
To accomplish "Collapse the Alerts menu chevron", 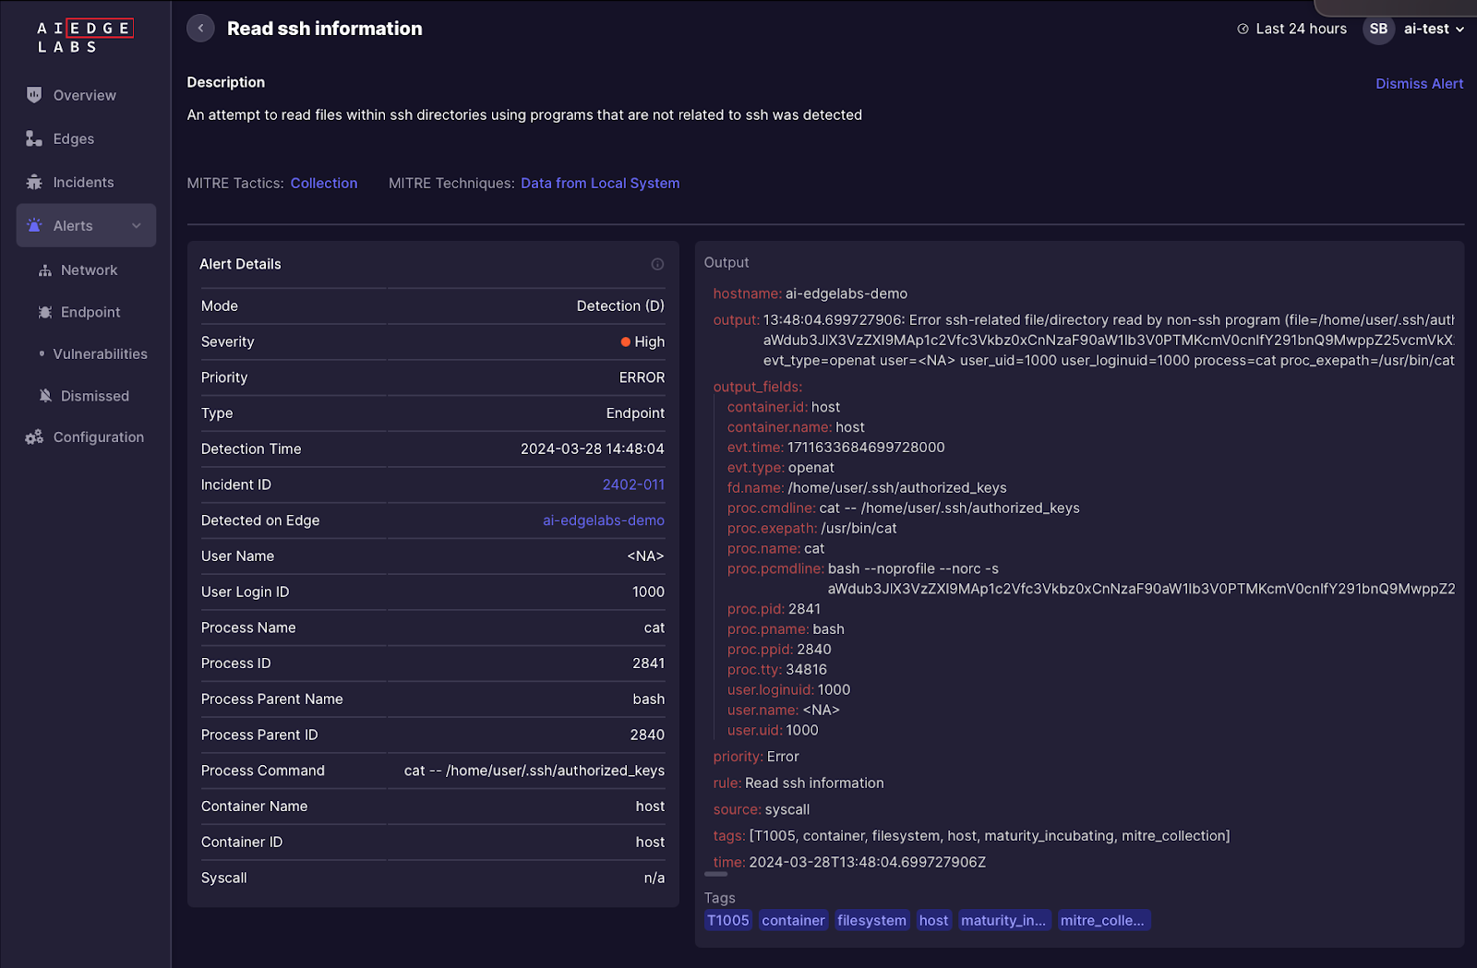I will [137, 226].
